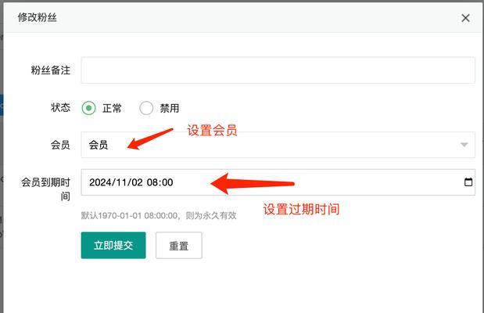Open the calendar picker icon

(468, 182)
